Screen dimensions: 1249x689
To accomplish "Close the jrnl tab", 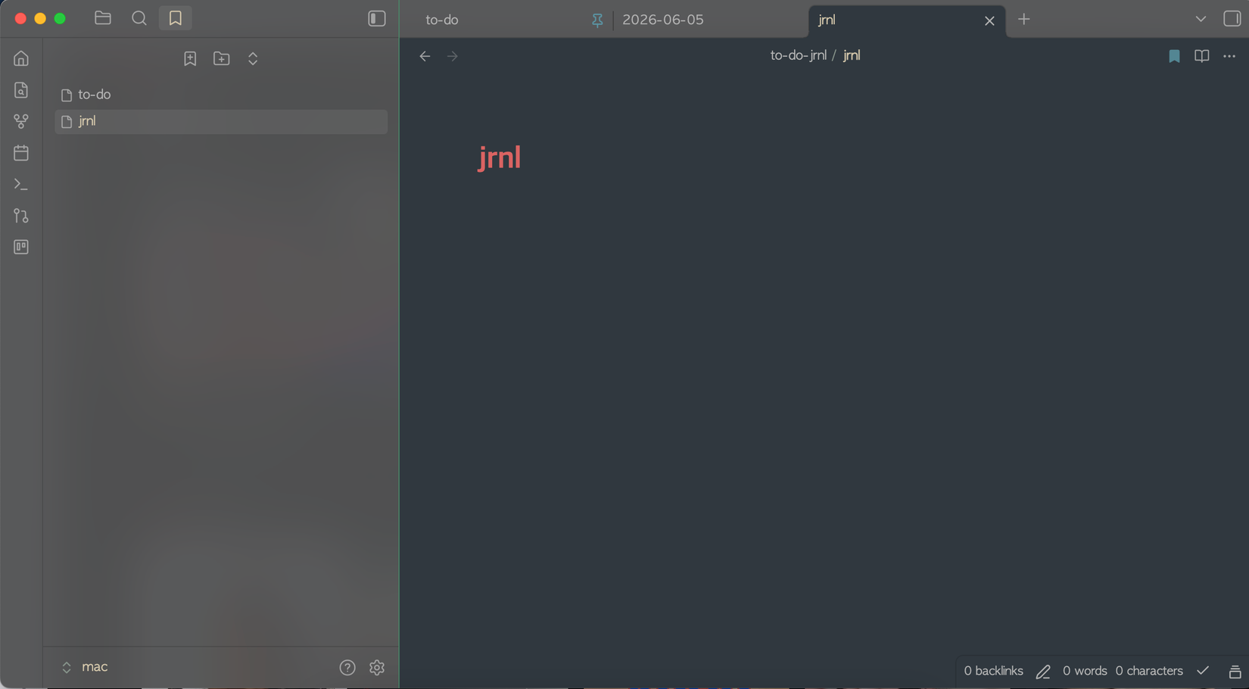I will pyautogui.click(x=989, y=20).
